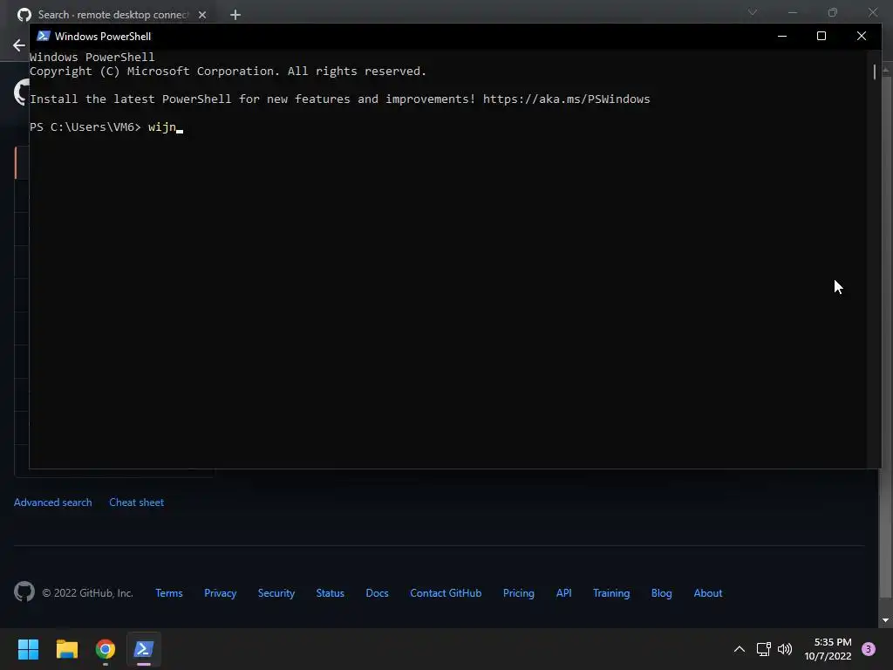Open the About footer link
The width and height of the screenshot is (893, 670).
[x=708, y=593]
